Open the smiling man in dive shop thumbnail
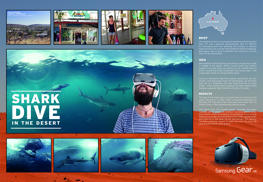The image size is (263, 182). pos(171,27)
